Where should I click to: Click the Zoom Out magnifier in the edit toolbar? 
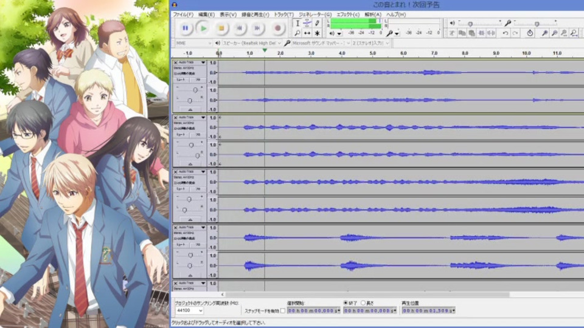pyautogui.click(x=554, y=33)
